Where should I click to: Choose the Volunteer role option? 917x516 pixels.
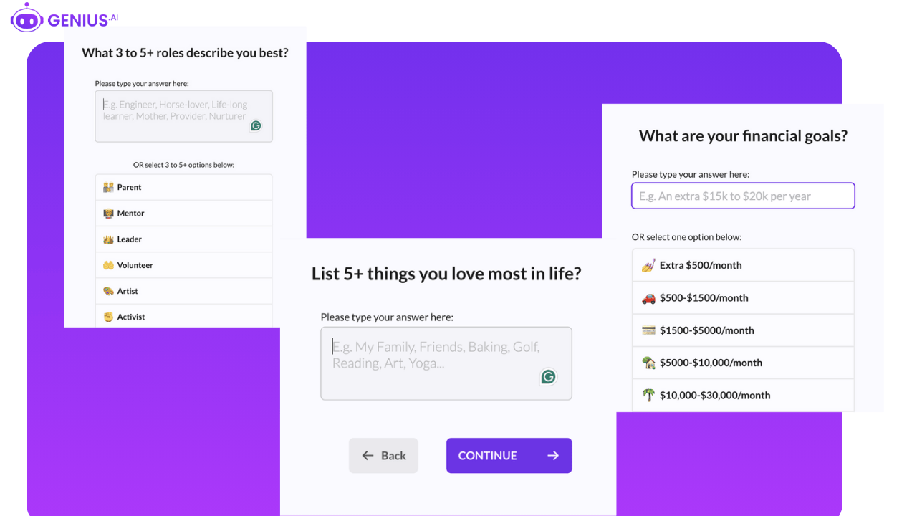(183, 265)
